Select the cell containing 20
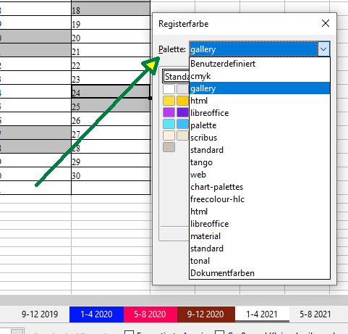348x334 pixels. [111, 36]
